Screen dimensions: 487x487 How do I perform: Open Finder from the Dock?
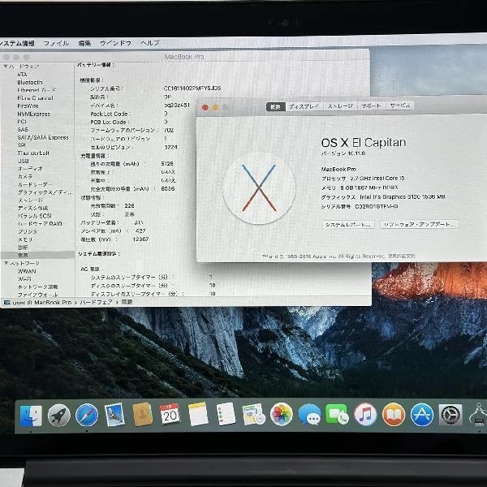pos(31,416)
